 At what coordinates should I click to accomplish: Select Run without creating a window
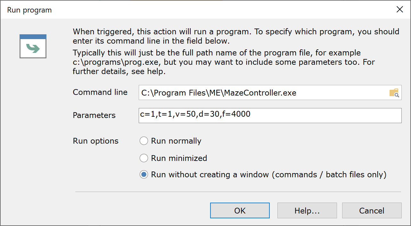(263, 175)
